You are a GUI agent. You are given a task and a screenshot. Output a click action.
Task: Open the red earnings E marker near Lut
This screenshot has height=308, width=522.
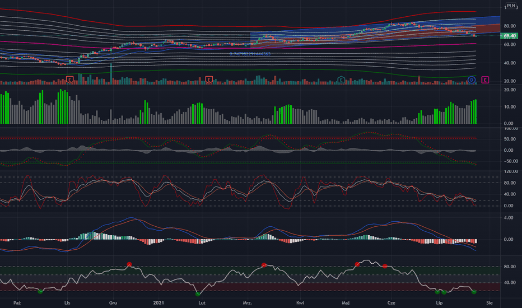[x=209, y=80]
